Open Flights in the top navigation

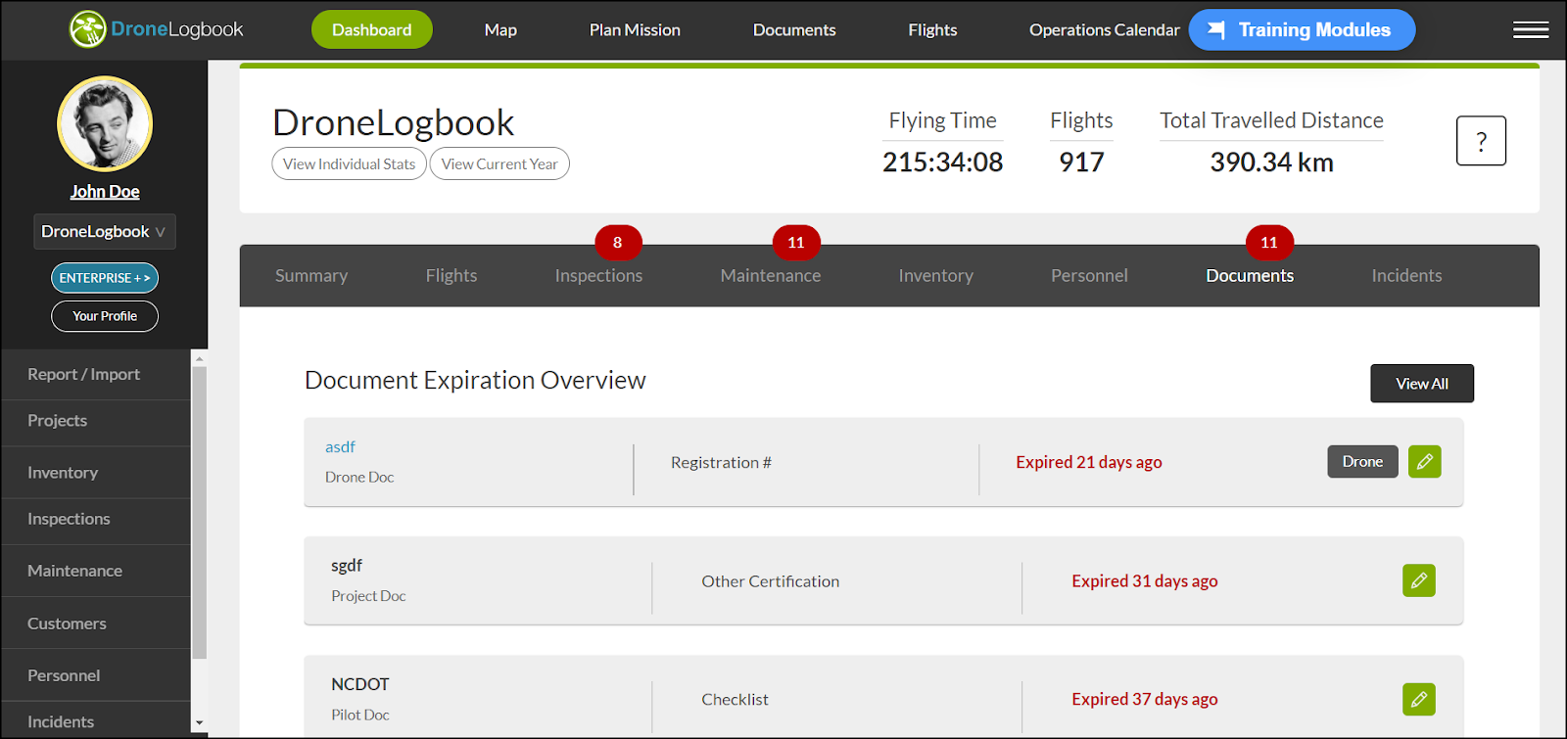tap(932, 30)
